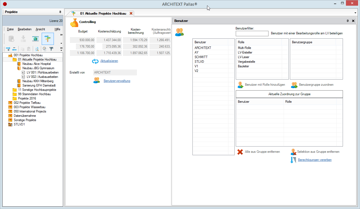Image resolution: width=360 pixels, height=209 pixels.
Task: Click the Berechtigungen vererben link
Action: tap(315, 160)
